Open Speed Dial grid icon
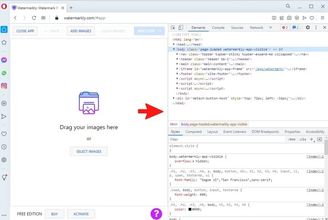Viewport: 328px width, 220px height. tap(43, 18)
